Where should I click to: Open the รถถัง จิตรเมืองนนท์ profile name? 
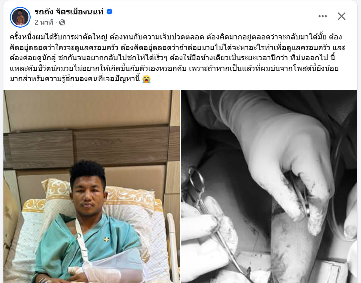[69, 11]
